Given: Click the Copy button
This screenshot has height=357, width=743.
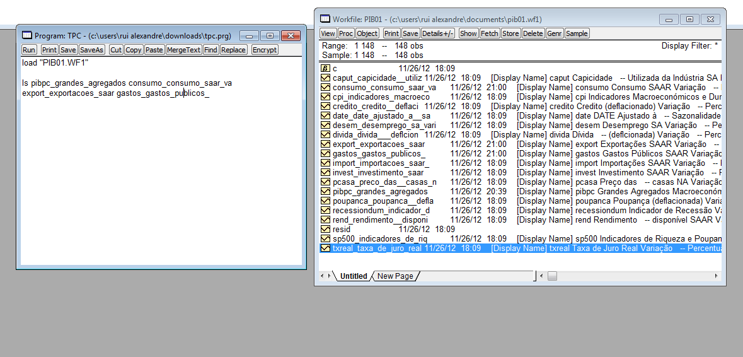Looking at the screenshot, I should (x=134, y=50).
